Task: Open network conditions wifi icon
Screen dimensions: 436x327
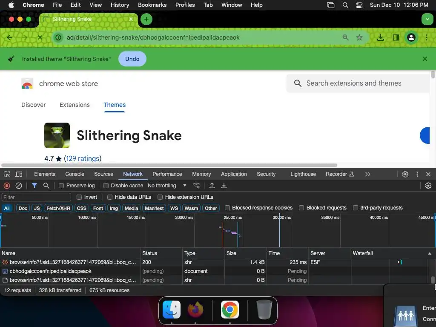Action: click(196, 186)
